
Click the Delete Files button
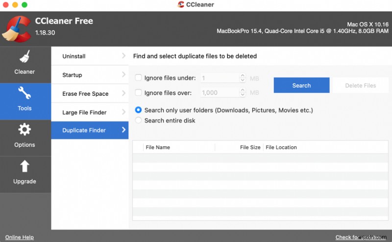361,85
